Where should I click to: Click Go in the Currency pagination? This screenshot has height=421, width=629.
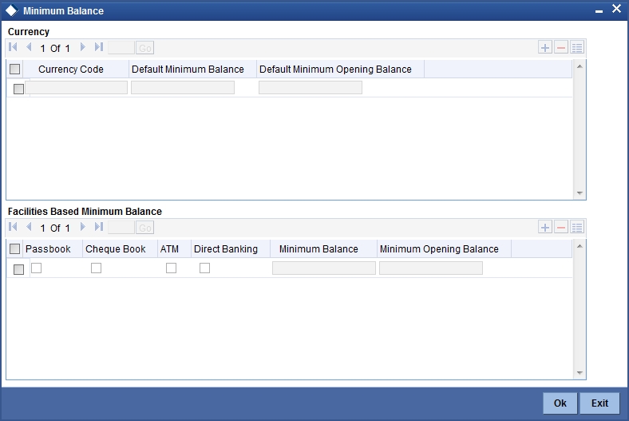tap(144, 48)
